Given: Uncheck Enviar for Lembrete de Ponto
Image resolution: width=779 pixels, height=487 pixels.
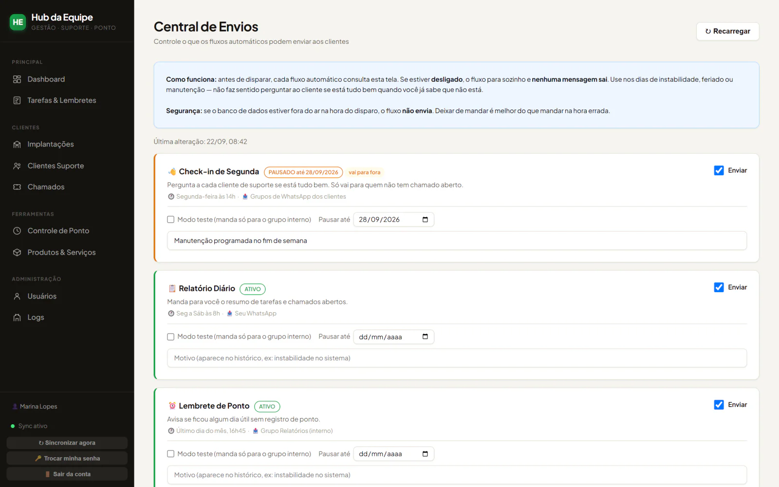Looking at the screenshot, I should [x=719, y=405].
